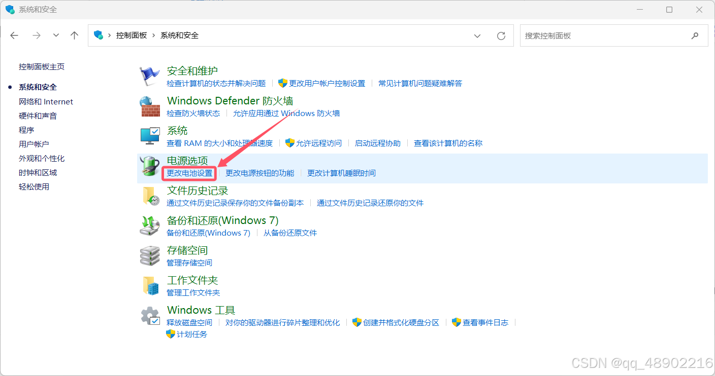Viewport: 715px width, 376px height.
Task: Click shield icon beside 计划任务
Action: click(171, 334)
